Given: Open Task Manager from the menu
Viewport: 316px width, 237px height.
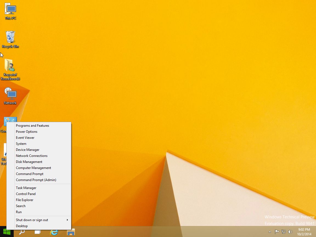Looking at the screenshot, I should click(39, 188).
